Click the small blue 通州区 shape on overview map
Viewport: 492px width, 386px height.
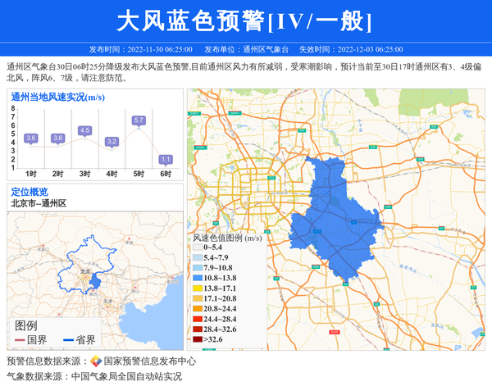(x=95, y=280)
